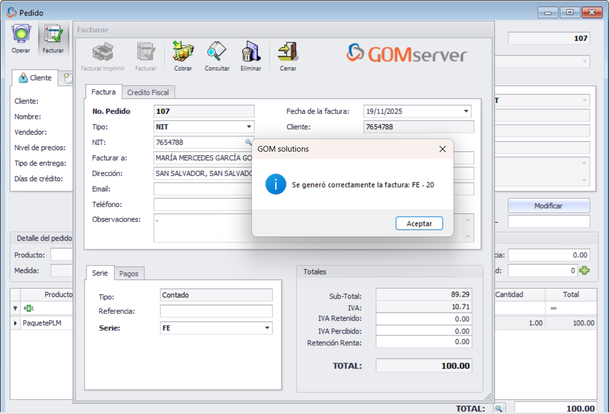Open the Pagos tab
The width and height of the screenshot is (609, 414).
[x=129, y=273]
